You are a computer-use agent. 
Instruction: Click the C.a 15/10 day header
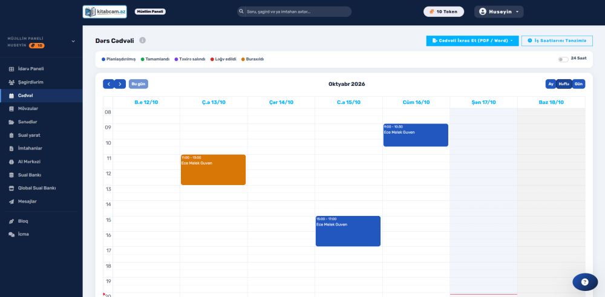point(349,103)
